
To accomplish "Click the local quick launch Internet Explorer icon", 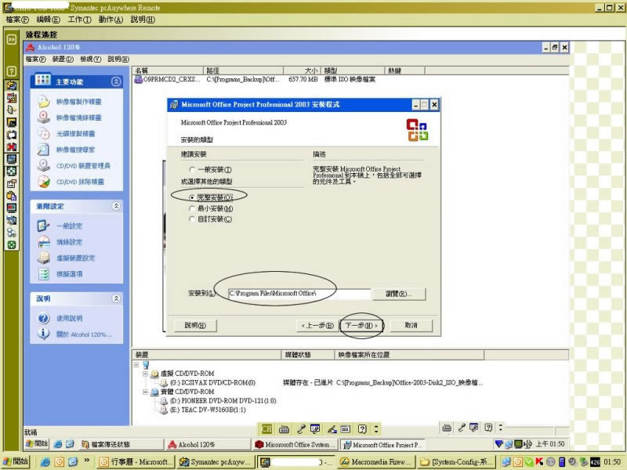I will click(x=45, y=462).
